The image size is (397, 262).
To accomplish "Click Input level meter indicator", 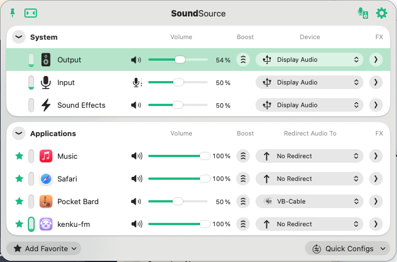I will (31, 82).
